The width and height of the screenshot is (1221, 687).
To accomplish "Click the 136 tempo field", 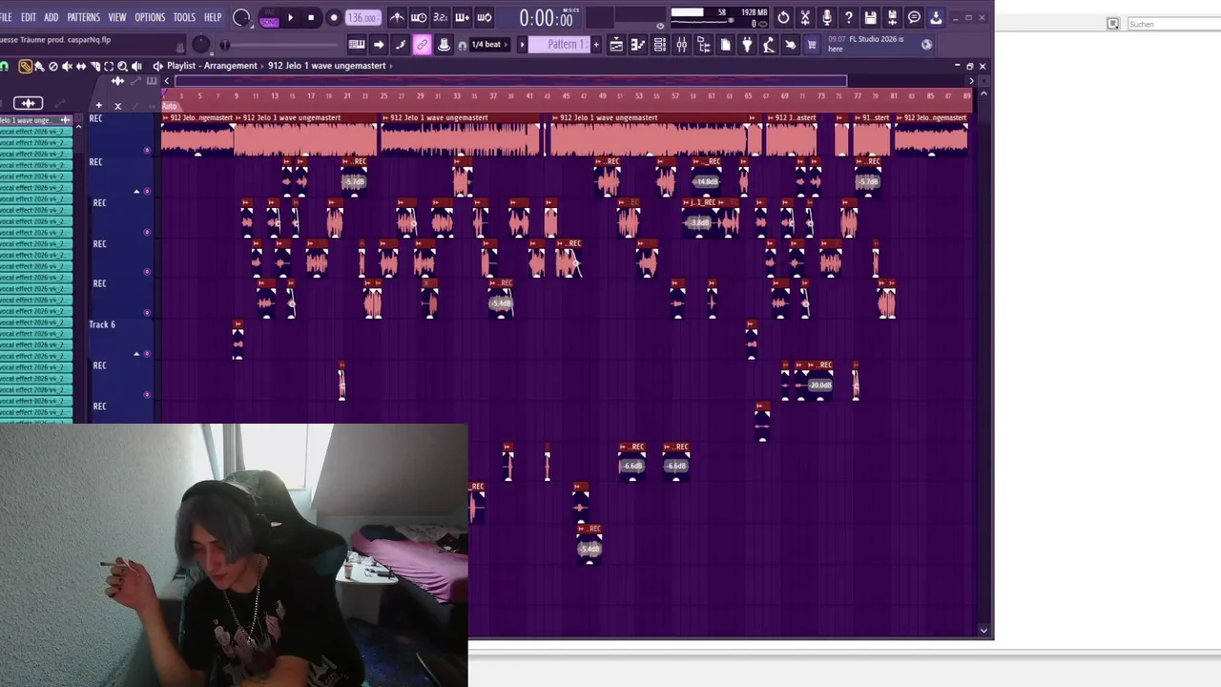I will [x=362, y=17].
